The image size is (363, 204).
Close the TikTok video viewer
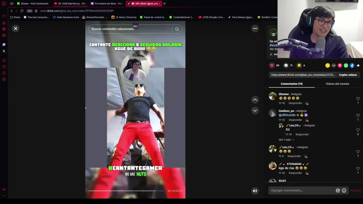(x=16, y=28)
